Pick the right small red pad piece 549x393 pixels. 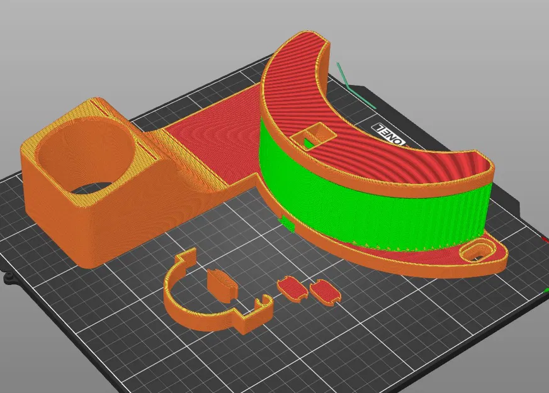coord(325,293)
